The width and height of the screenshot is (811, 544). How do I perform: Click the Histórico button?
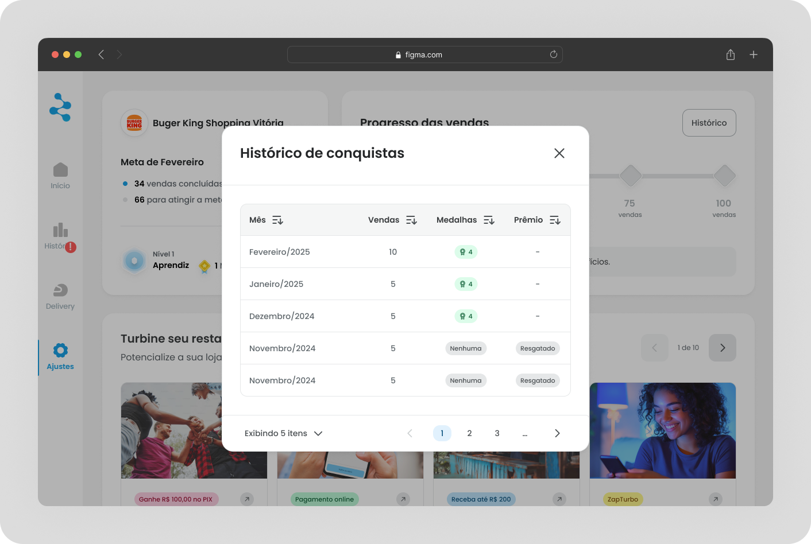709,123
